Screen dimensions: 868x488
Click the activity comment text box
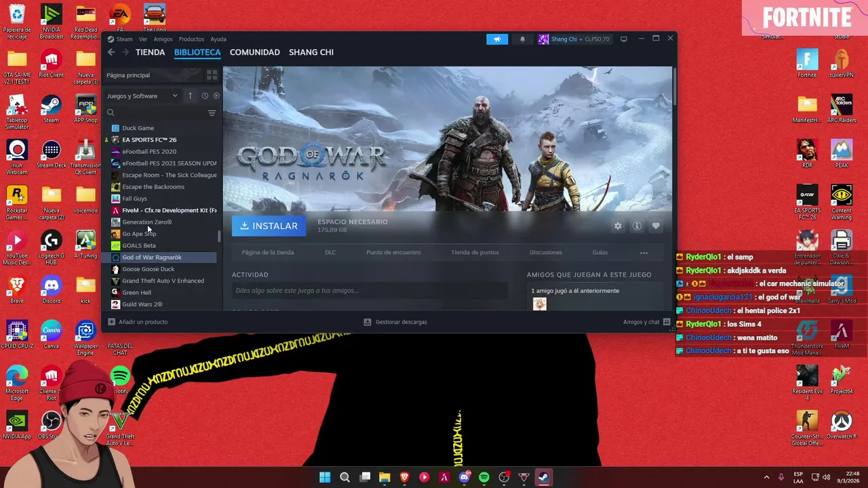pos(370,291)
